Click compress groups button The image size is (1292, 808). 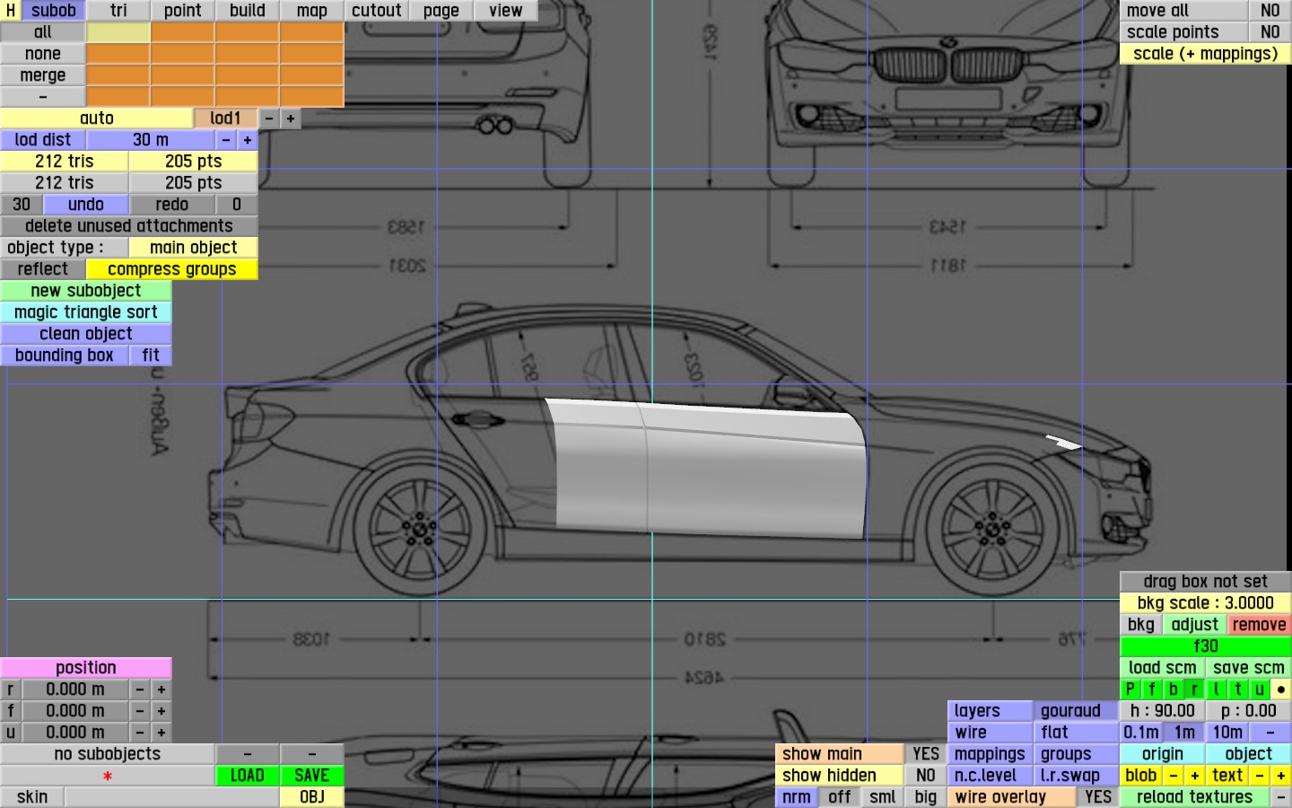pos(172,269)
